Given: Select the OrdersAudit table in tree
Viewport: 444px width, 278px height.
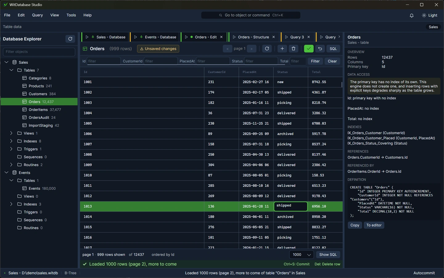Looking at the screenshot, I should point(39,117).
